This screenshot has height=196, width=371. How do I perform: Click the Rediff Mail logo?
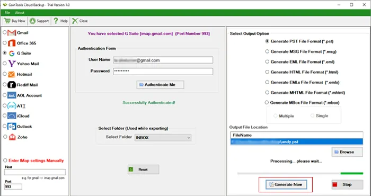[x=12, y=85]
